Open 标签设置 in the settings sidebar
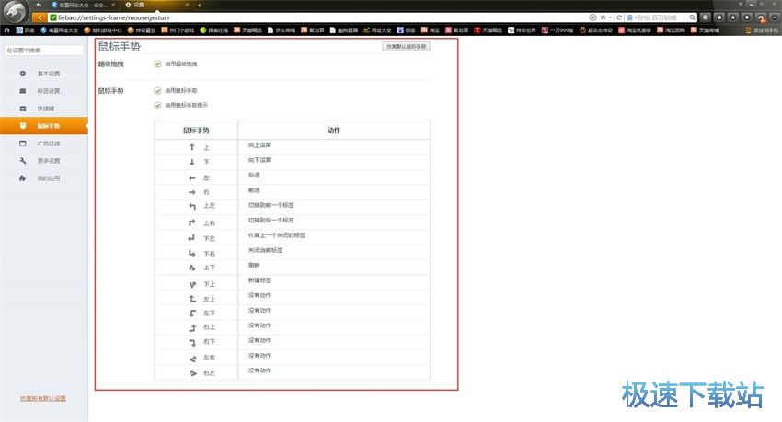The height and width of the screenshot is (422, 782). pos(44,91)
